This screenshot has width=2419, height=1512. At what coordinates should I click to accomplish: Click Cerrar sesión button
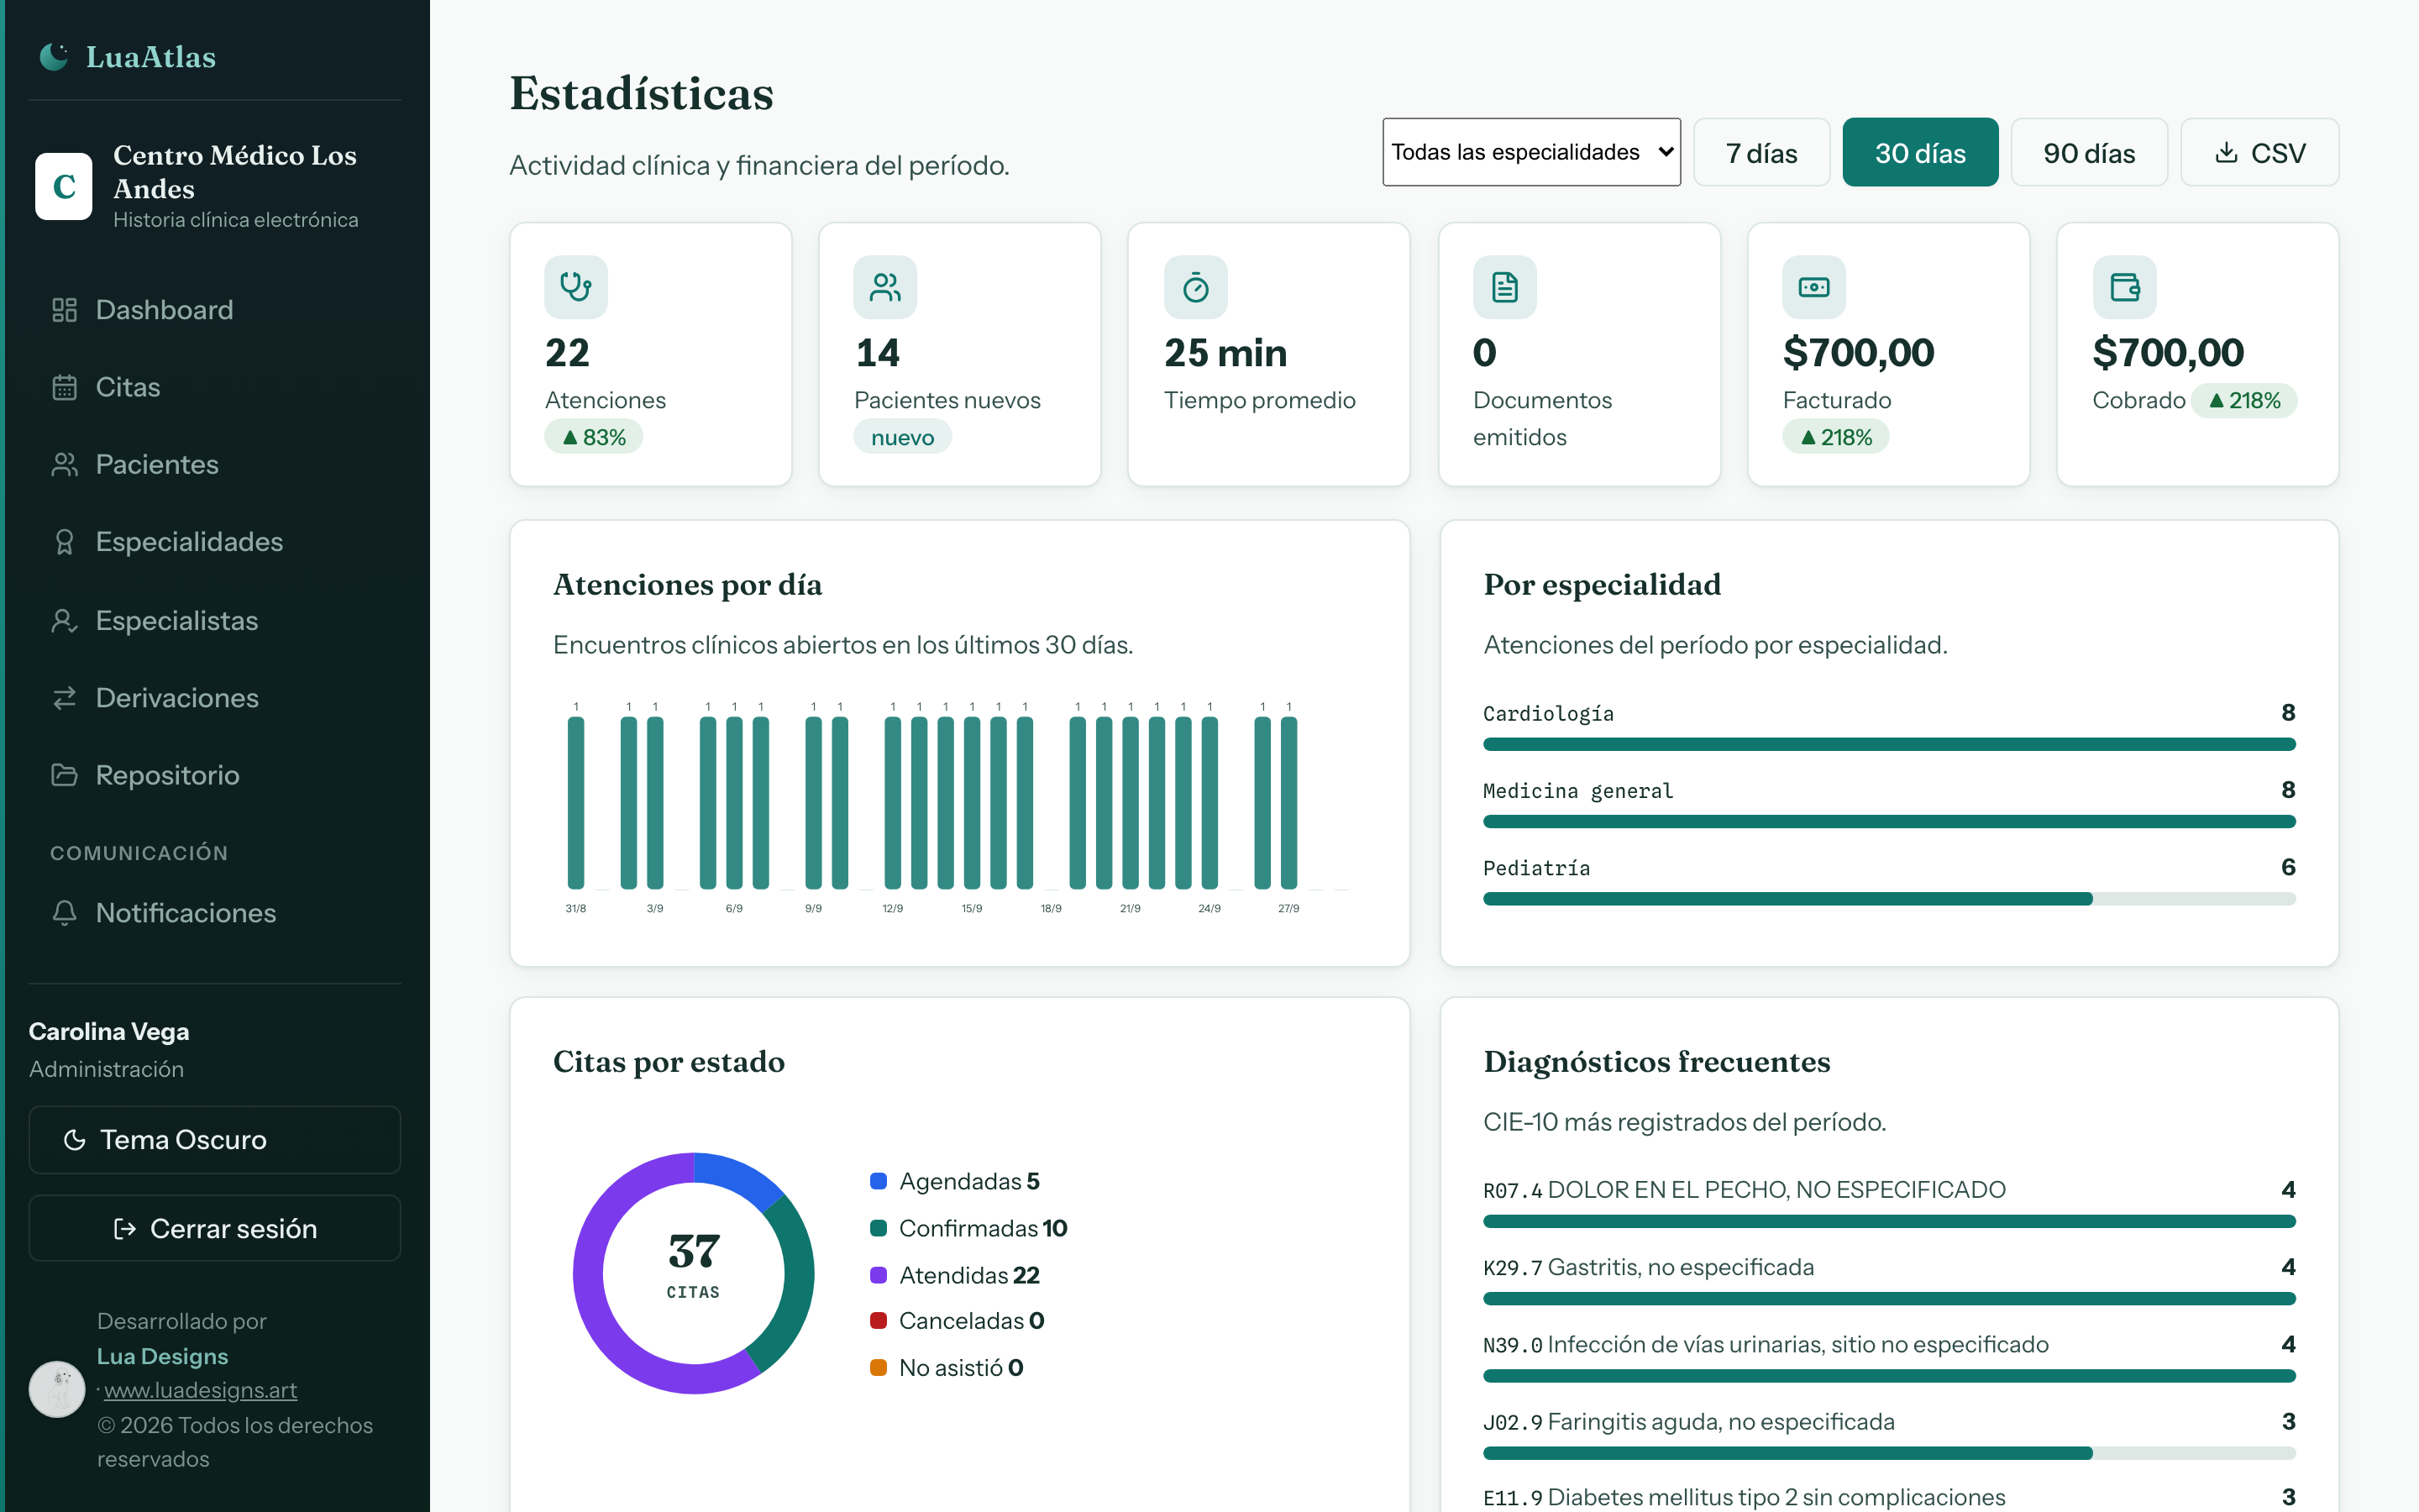tap(215, 1228)
